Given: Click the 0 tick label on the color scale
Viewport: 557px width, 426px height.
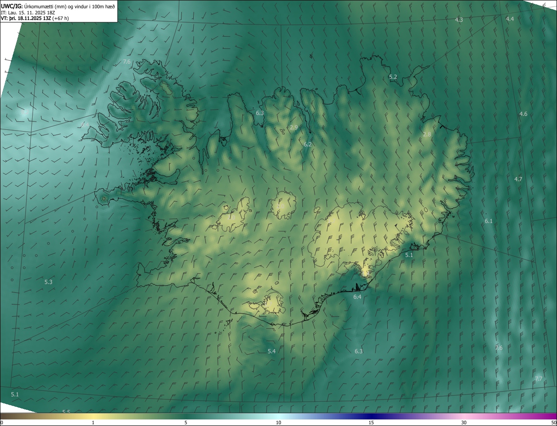Looking at the screenshot, I should (1, 423).
